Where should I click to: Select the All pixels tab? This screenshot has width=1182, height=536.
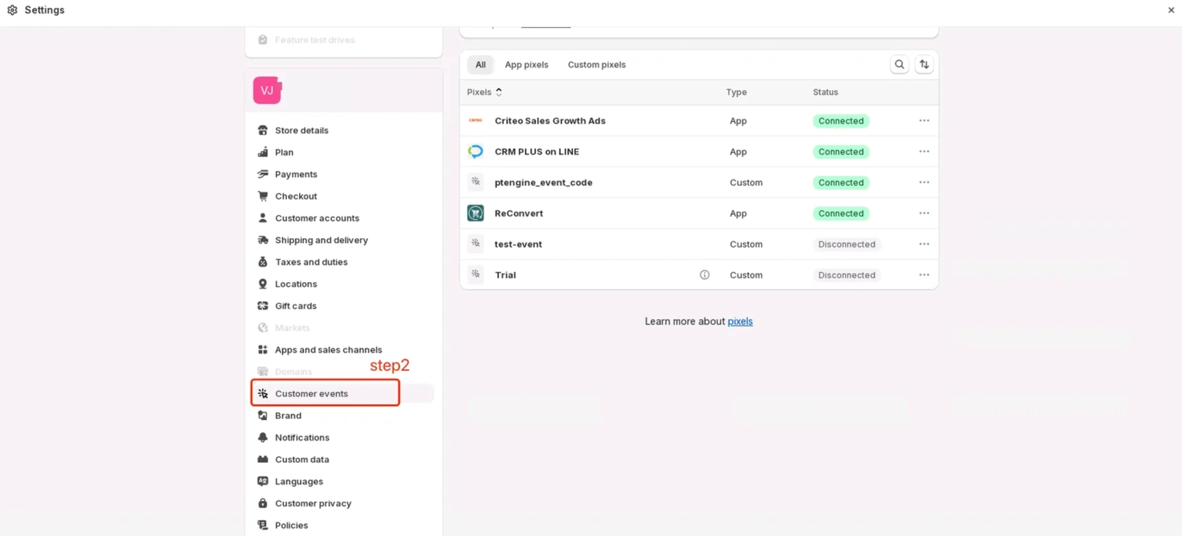click(x=480, y=65)
